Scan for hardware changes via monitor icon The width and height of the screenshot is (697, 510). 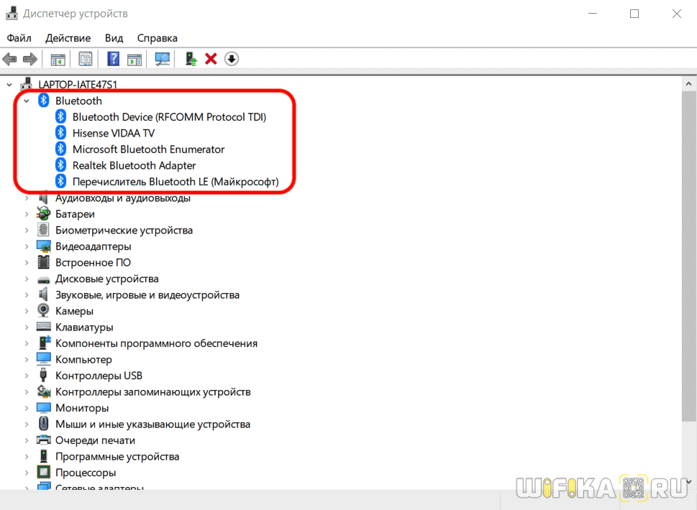163,59
